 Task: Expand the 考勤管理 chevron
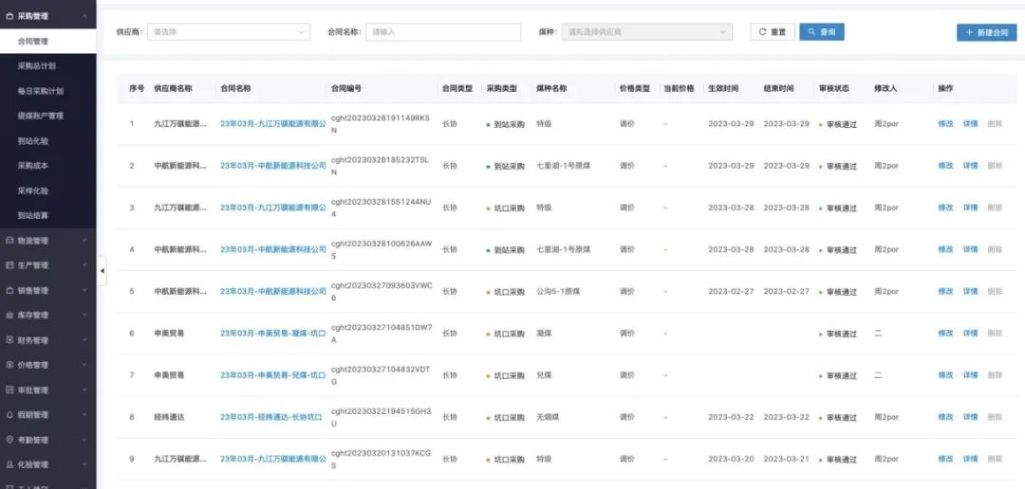click(84, 440)
